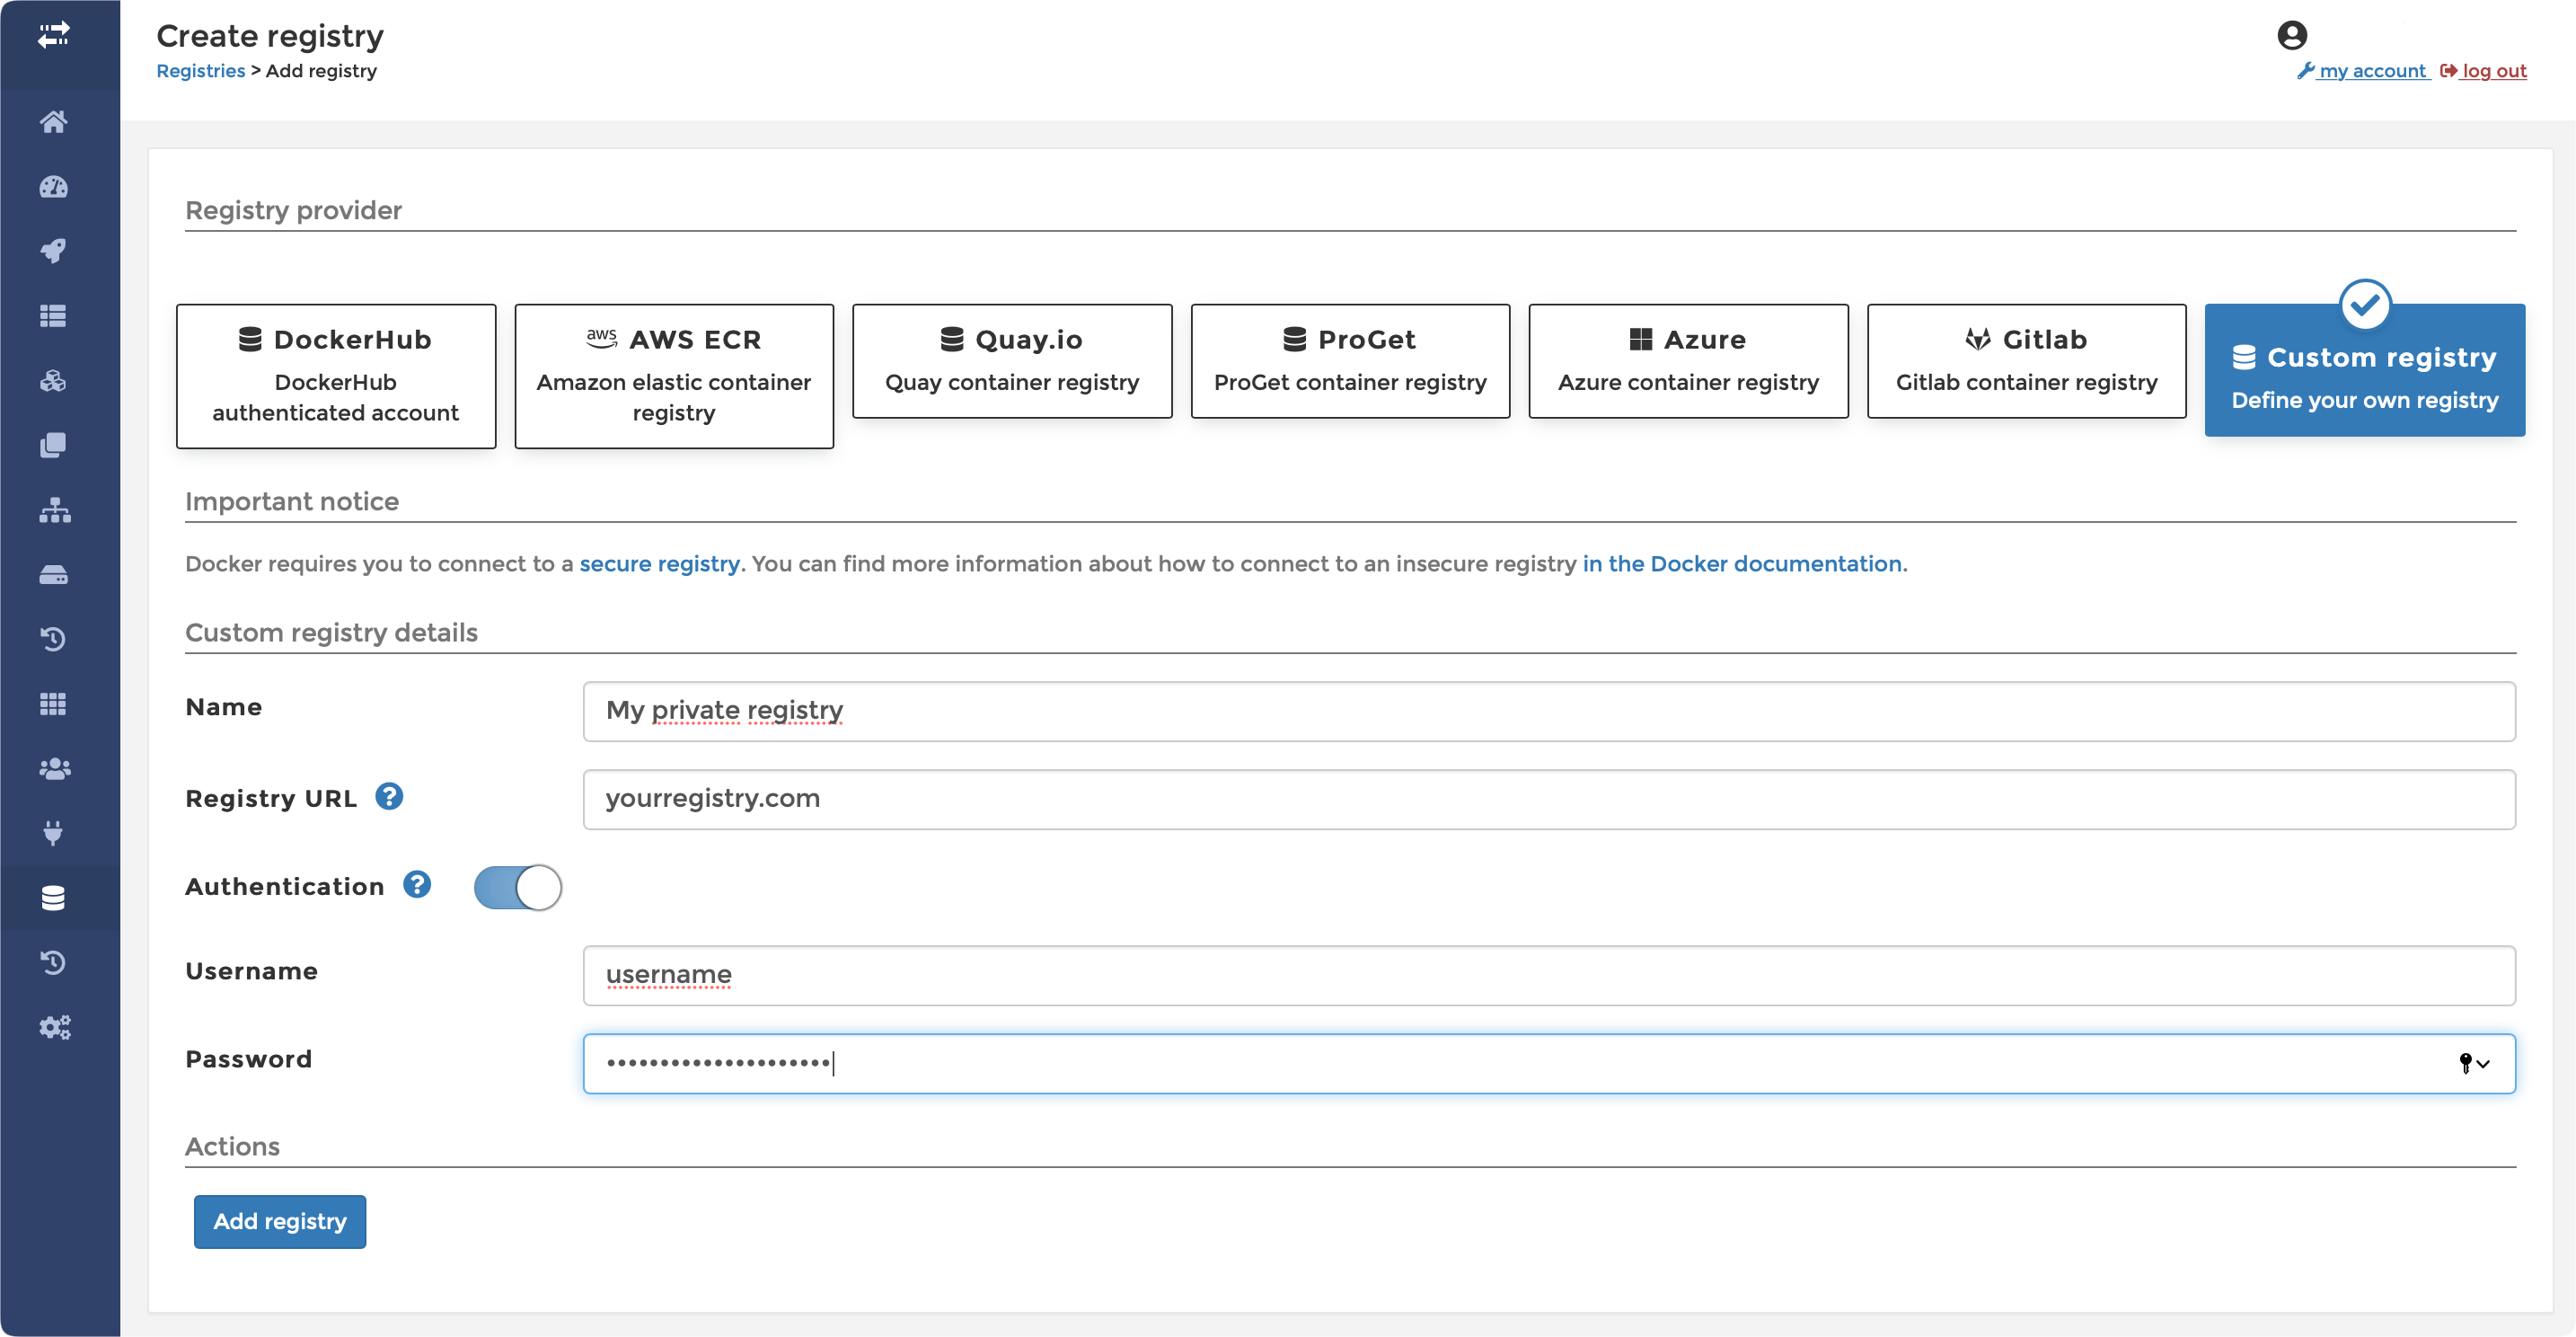Click the user avatar icon
2576x1337 pixels.
point(2292,36)
